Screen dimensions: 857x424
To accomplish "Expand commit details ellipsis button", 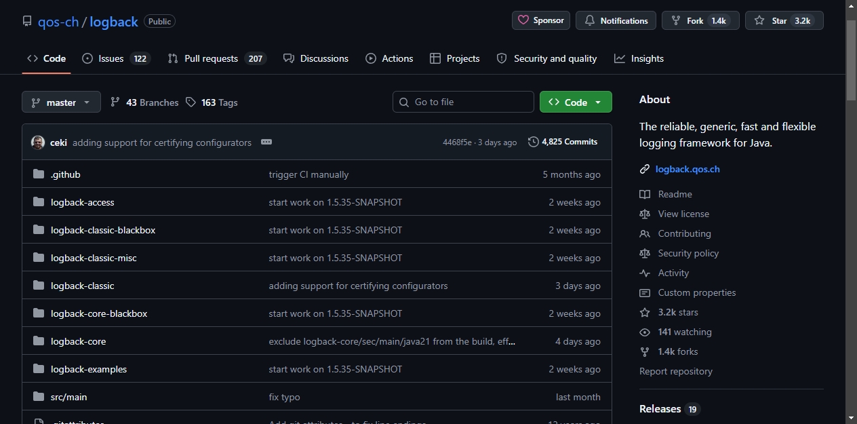I will click(x=266, y=142).
